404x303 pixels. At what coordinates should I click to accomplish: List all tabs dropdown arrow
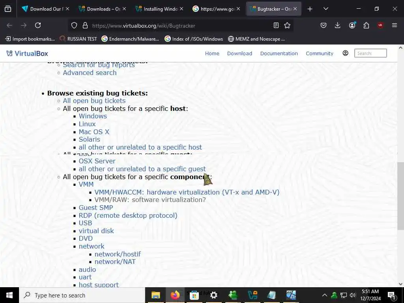pos(325,9)
